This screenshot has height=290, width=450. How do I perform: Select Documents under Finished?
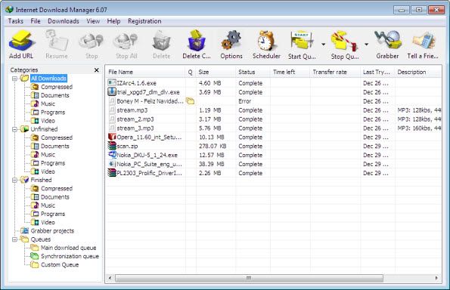point(55,197)
